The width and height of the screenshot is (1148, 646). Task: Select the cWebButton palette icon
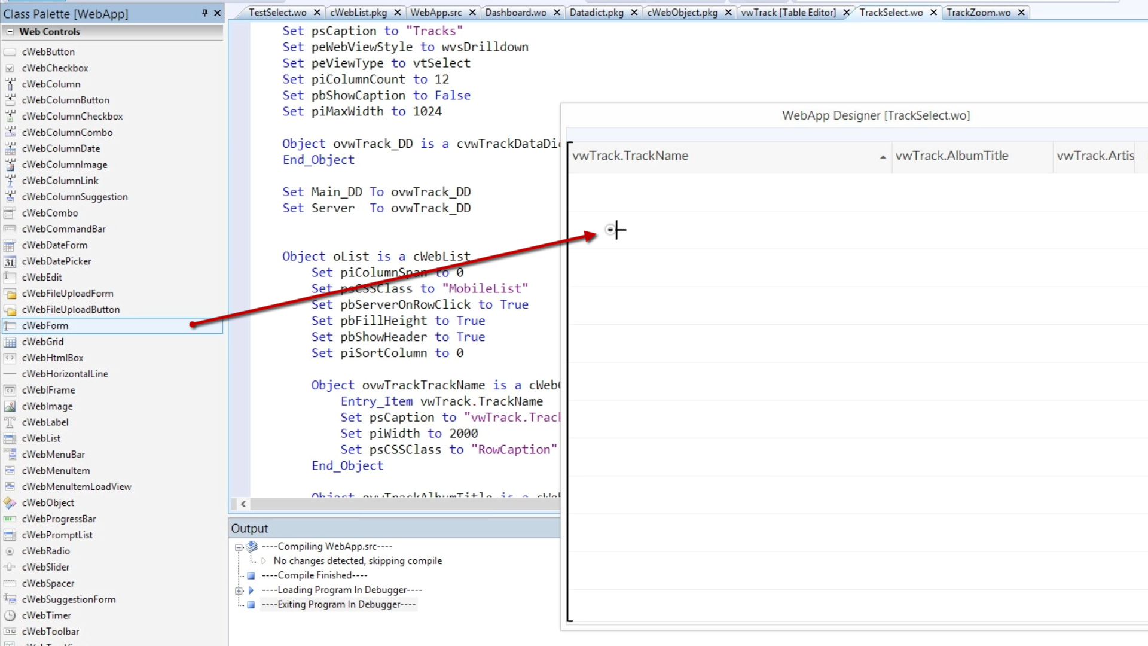[x=10, y=52]
